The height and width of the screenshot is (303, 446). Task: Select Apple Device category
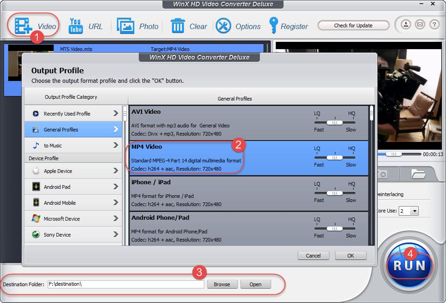click(73, 171)
